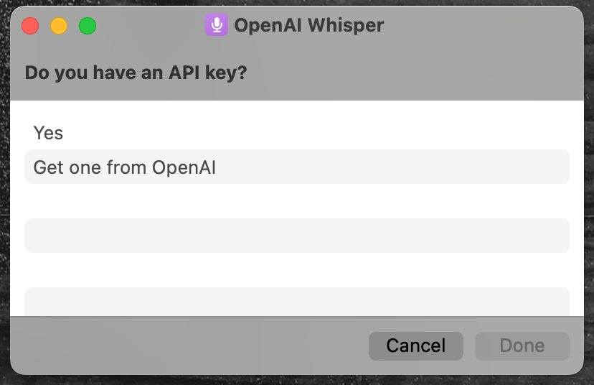Click the "Do you have an API key?" prompt

pos(136,73)
